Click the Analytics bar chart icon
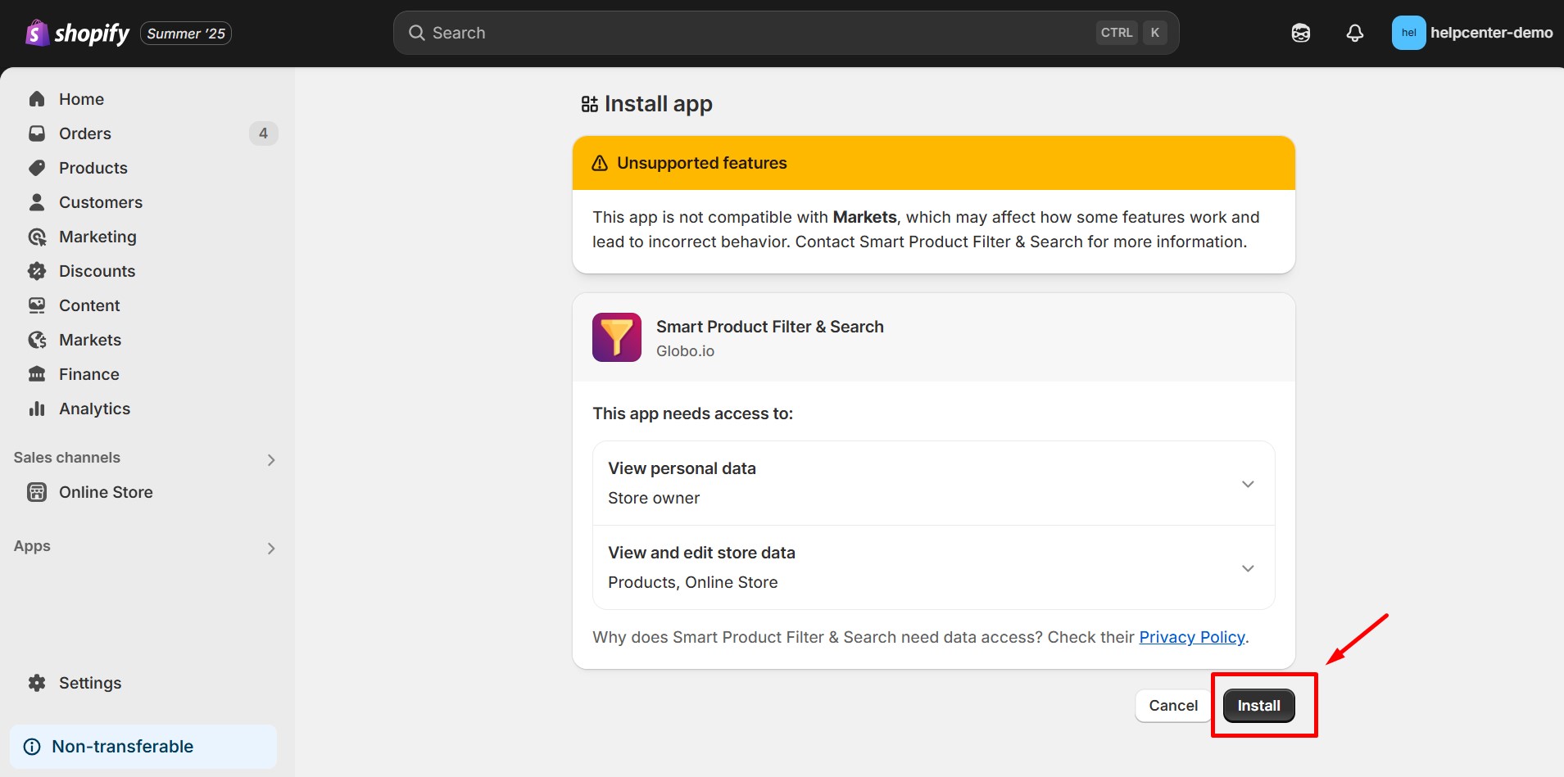This screenshot has width=1564, height=777. tap(37, 409)
